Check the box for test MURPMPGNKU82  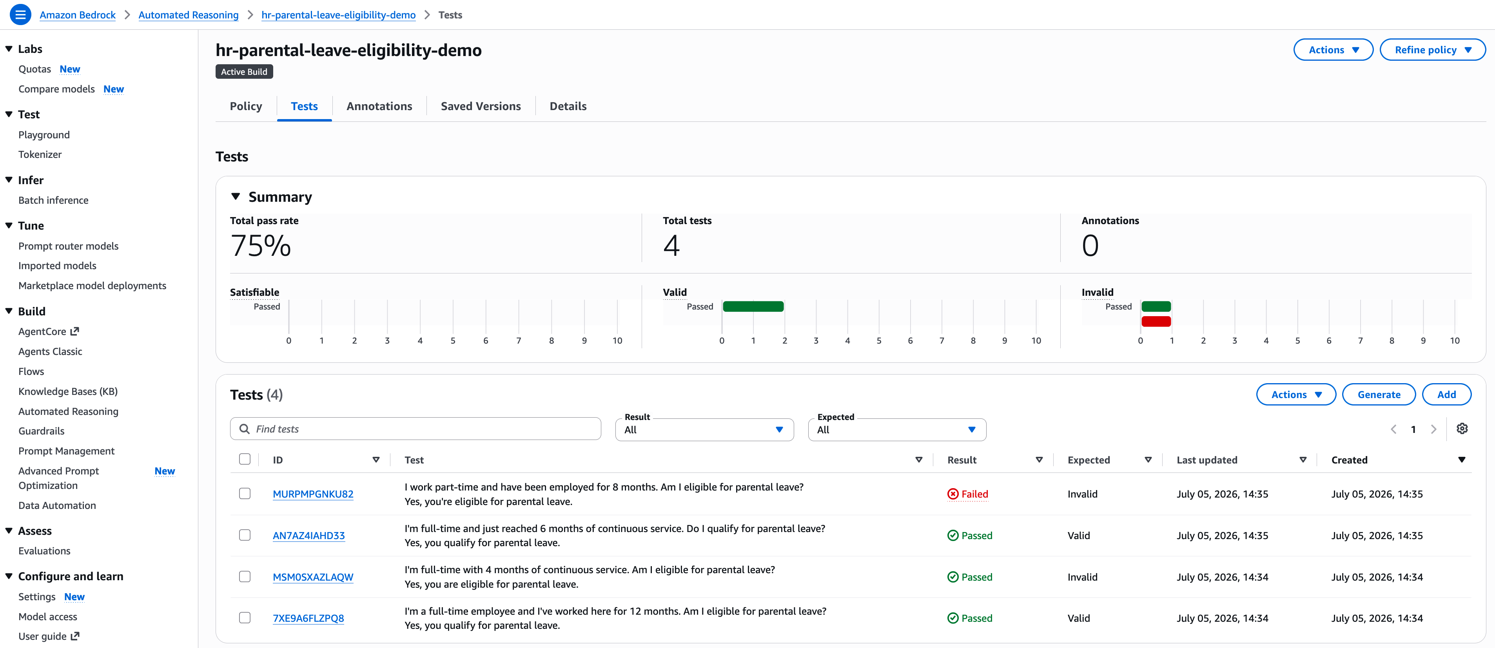pos(245,494)
